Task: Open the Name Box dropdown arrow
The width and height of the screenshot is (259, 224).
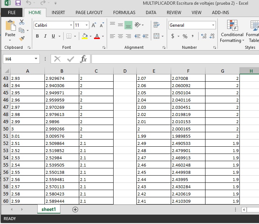Action: point(36,59)
